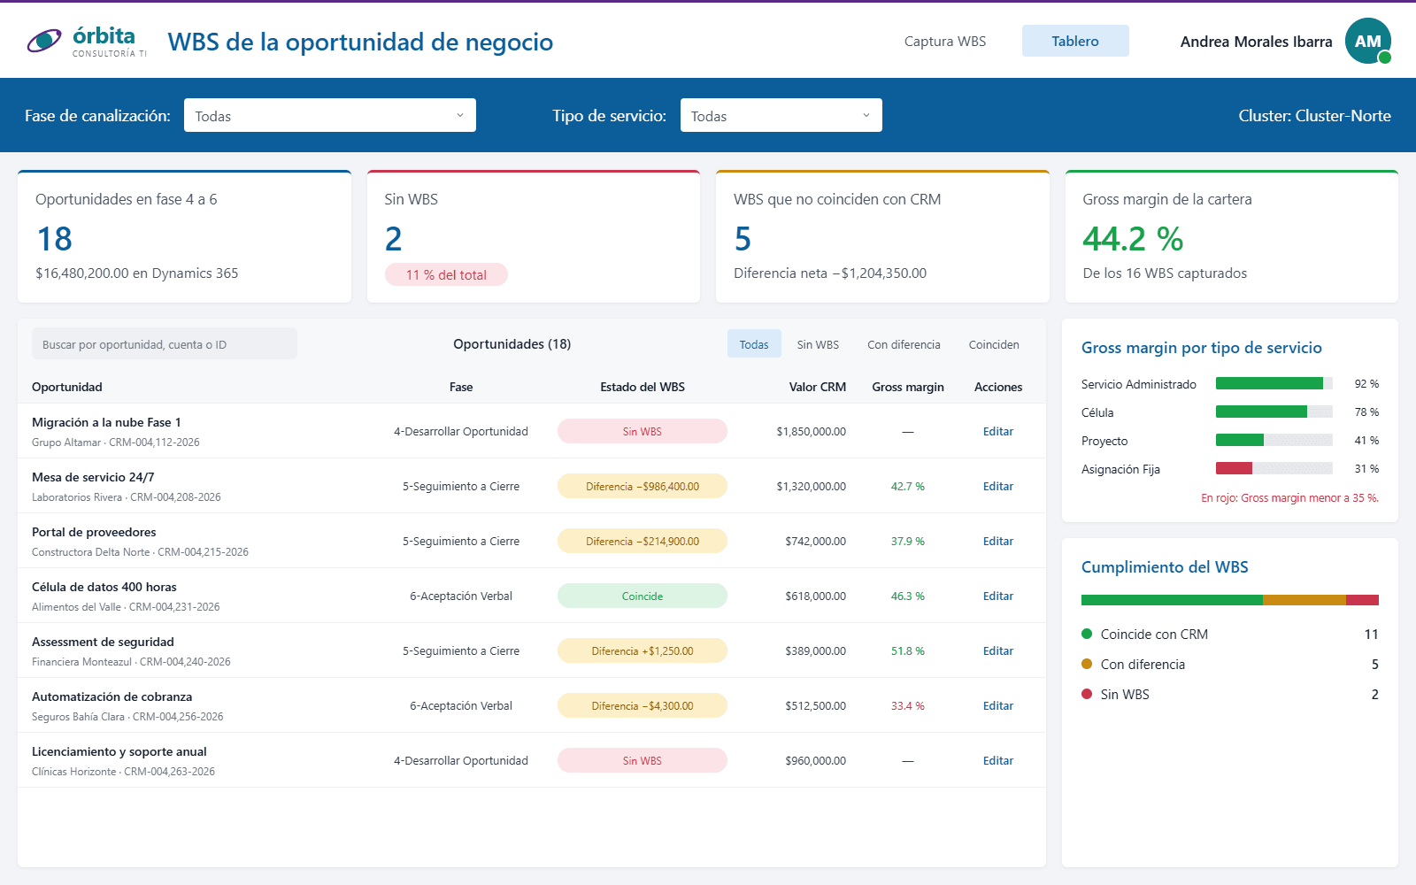Click the Valor CRM column header

[x=818, y=387]
